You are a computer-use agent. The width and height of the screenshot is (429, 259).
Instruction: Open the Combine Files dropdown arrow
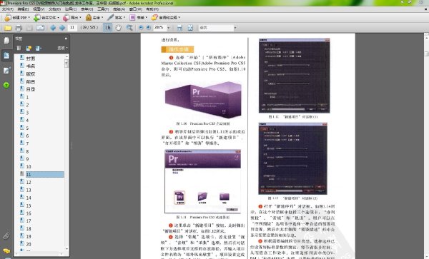59,18
